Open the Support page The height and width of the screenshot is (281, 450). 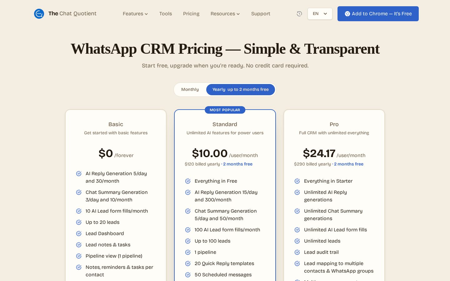click(261, 14)
